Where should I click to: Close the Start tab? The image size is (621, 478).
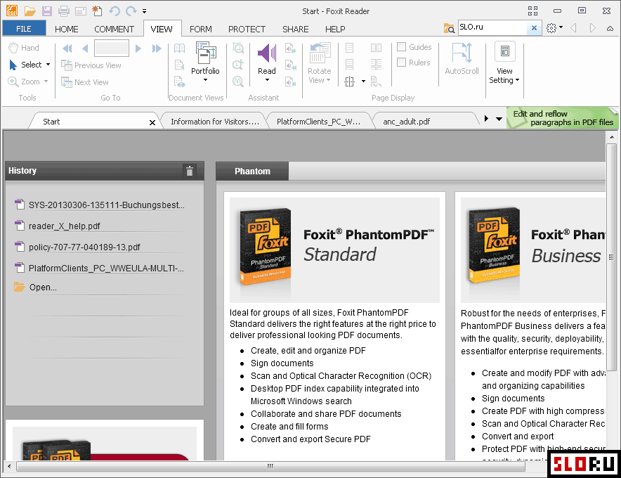[152, 122]
